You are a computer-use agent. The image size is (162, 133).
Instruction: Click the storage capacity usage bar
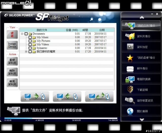click(61, 118)
